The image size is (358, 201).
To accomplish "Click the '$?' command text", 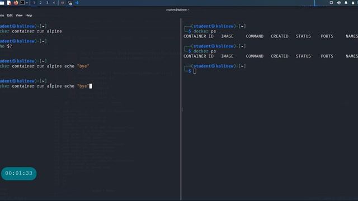I will point(10,46).
